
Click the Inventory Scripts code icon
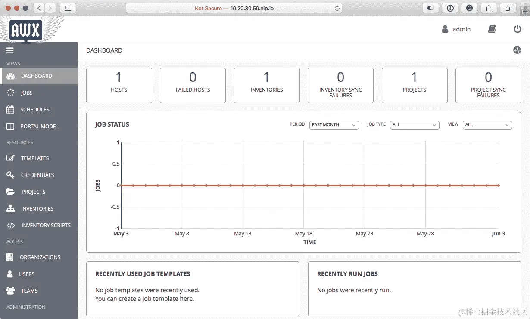(x=11, y=226)
